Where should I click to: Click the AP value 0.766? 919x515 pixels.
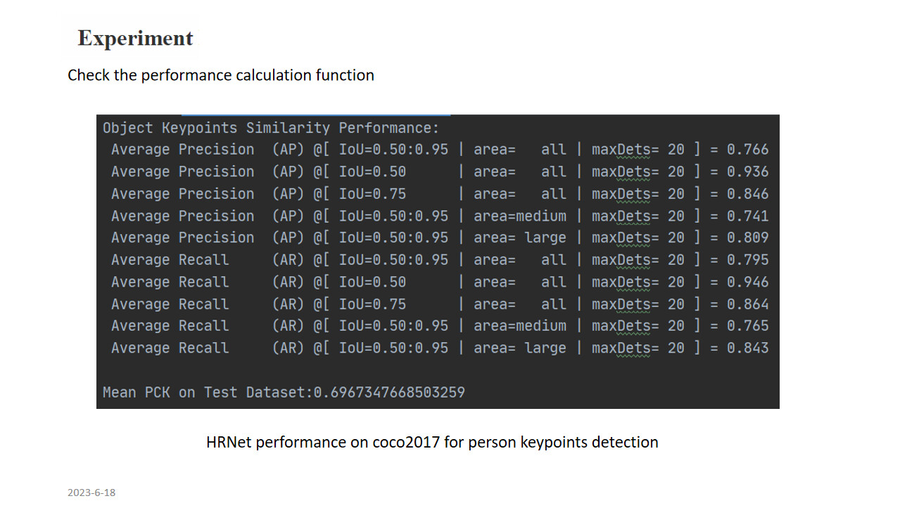coord(748,150)
